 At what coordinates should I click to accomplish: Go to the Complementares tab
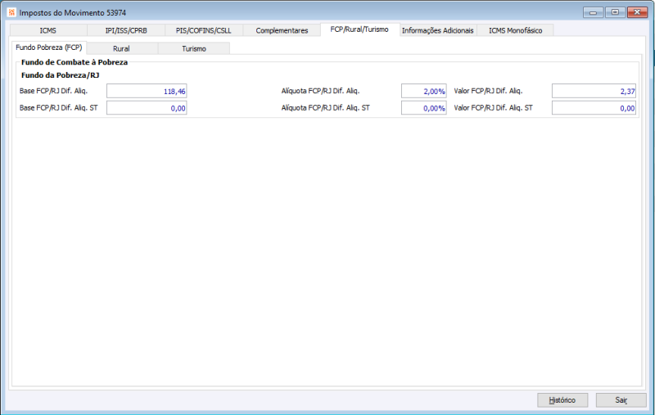[x=282, y=30]
